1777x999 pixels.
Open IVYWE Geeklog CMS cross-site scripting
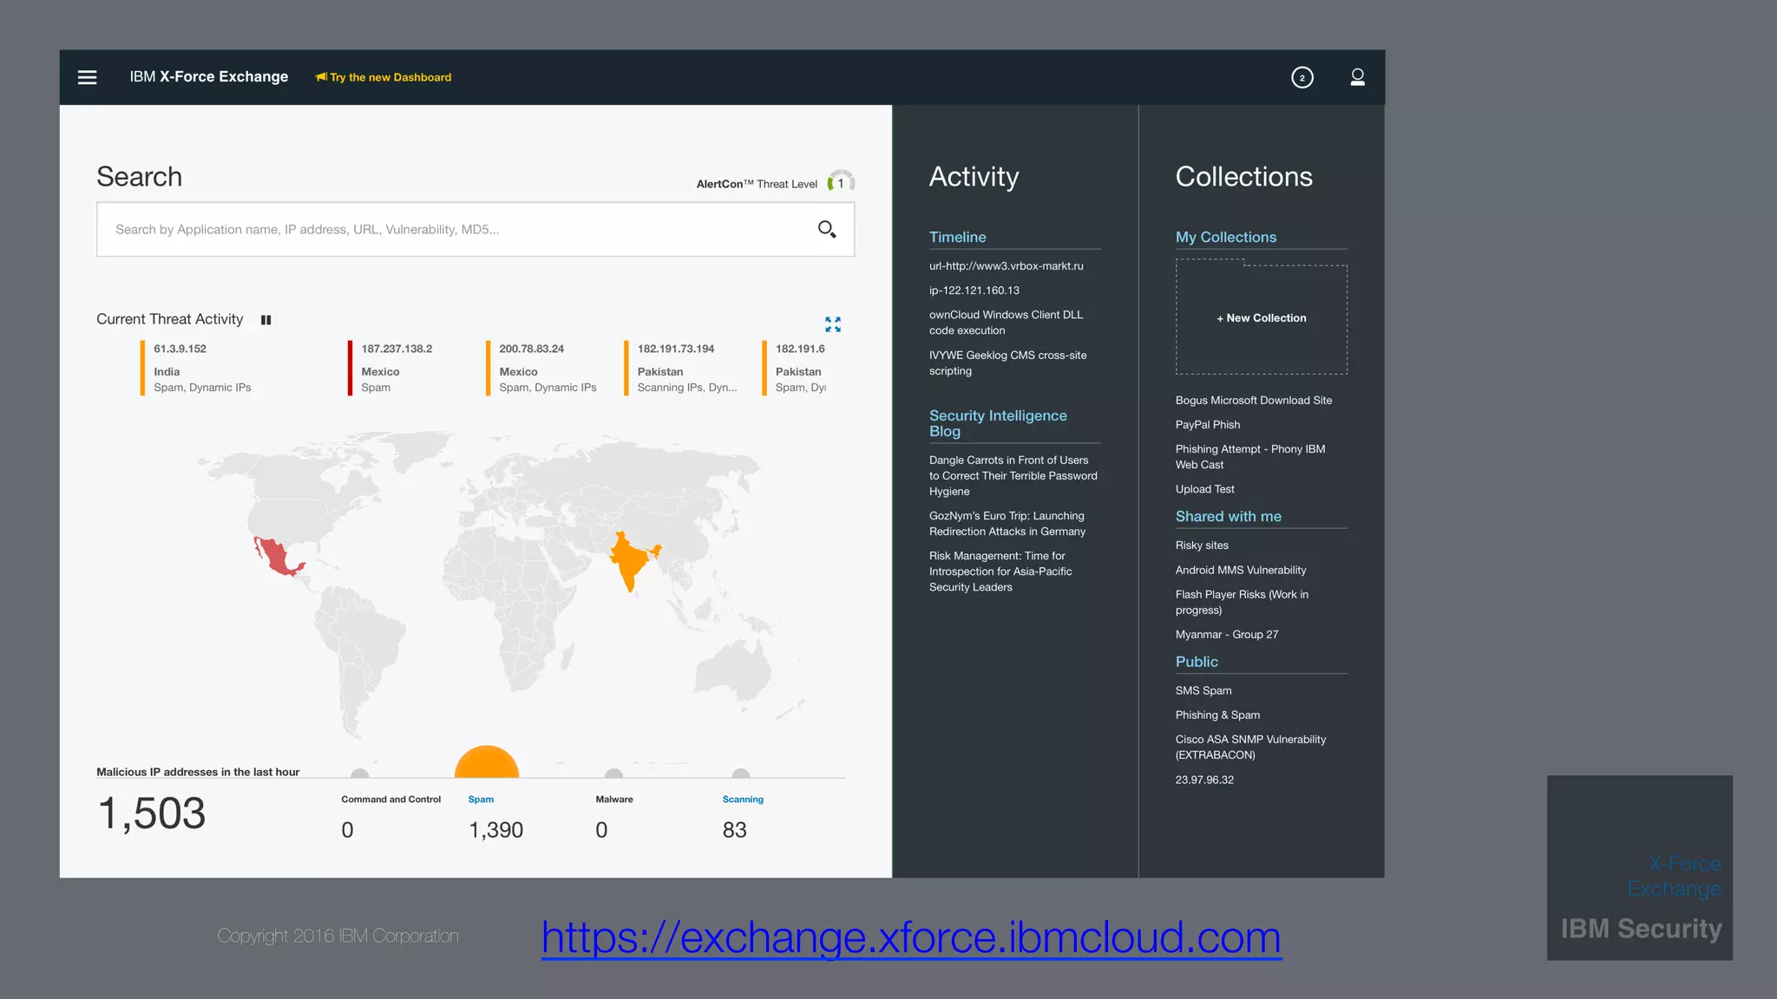[x=1007, y=362]
